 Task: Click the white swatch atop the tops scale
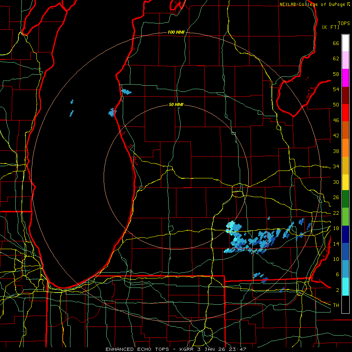tap(345, 43)
